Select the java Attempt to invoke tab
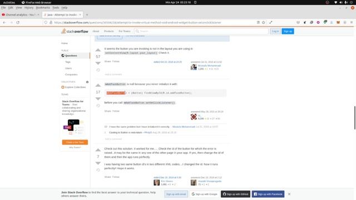Screen dimensions: 356x200 pos(62,15)
